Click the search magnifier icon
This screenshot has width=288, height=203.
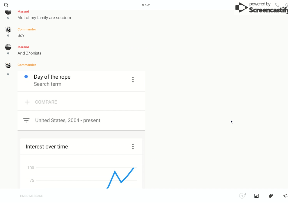(6, 5)
